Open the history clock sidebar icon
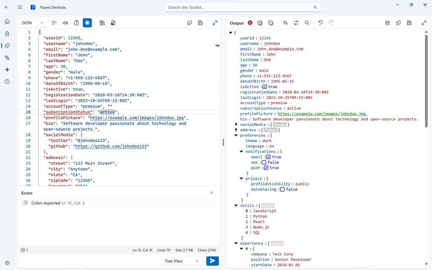Viewport: 432px width, 270px height. 7,82
